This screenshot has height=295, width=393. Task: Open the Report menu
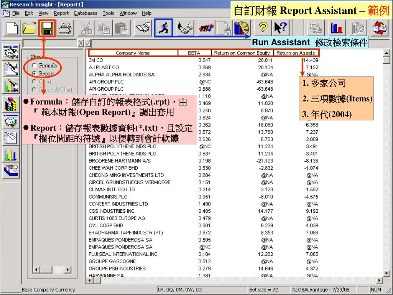[61, 13]
